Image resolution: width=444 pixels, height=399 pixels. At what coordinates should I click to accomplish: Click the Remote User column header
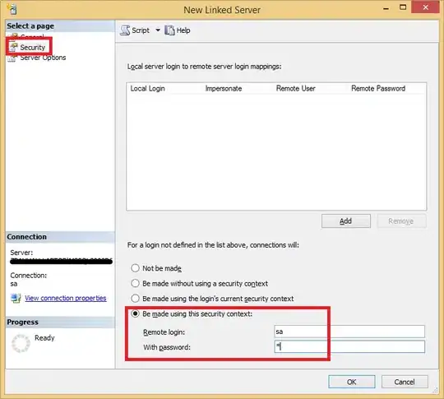coord(296,88)
